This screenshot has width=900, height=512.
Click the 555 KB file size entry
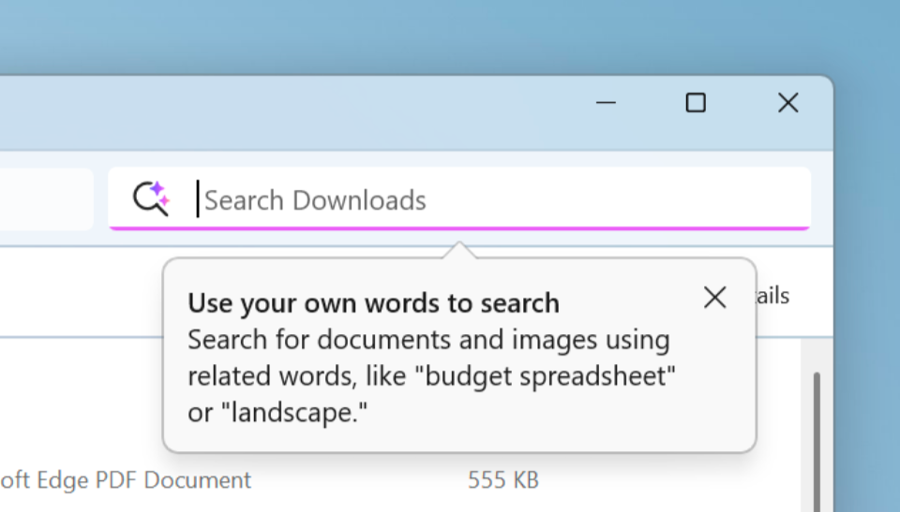502,480
